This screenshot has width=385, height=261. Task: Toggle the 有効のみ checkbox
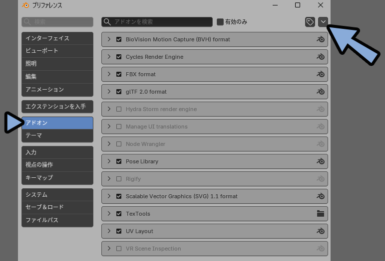[220, 22]
